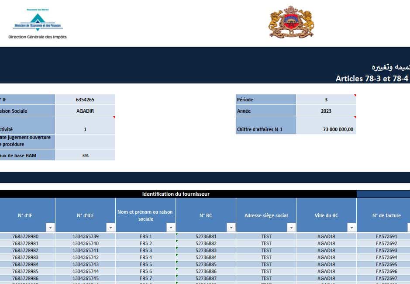410x284 pixels.
Task: Click the Année label cell
Action: [x=265, y=111]
